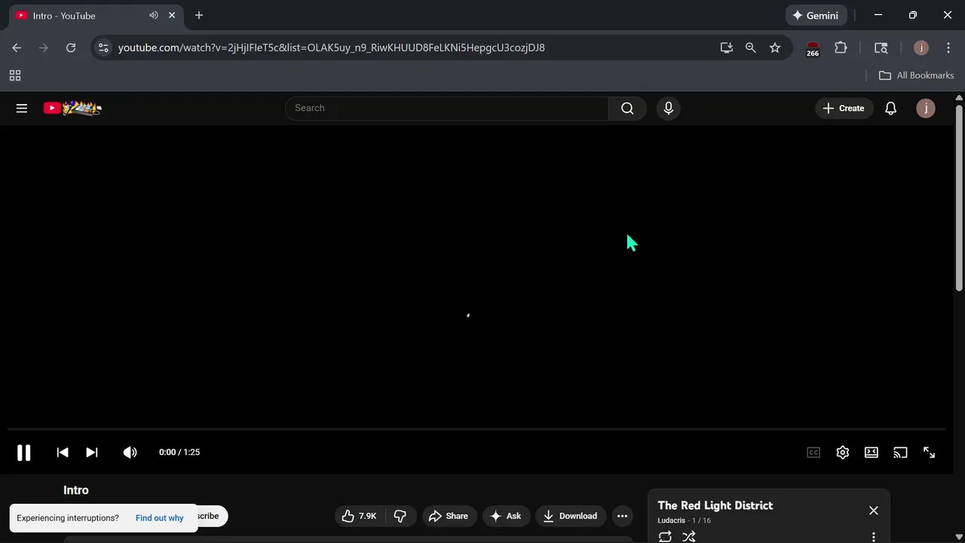Screen dimensions: 965x543
Task: Click the magnifier search button
Action: pos(627,108)
